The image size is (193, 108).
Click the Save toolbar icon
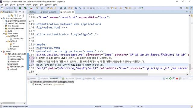pyautogui.click(x=7, y=8)
